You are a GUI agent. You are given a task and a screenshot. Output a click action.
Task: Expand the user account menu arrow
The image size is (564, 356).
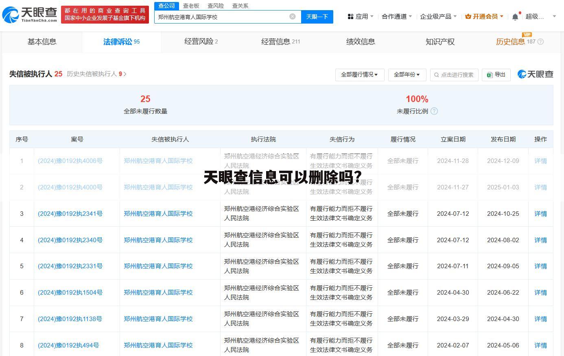point(554,17)
